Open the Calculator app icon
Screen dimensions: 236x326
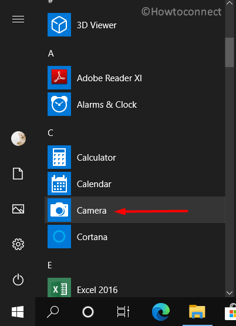point(59,157)
